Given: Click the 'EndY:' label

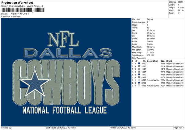Looking at the screenshot, I should 135,44.
